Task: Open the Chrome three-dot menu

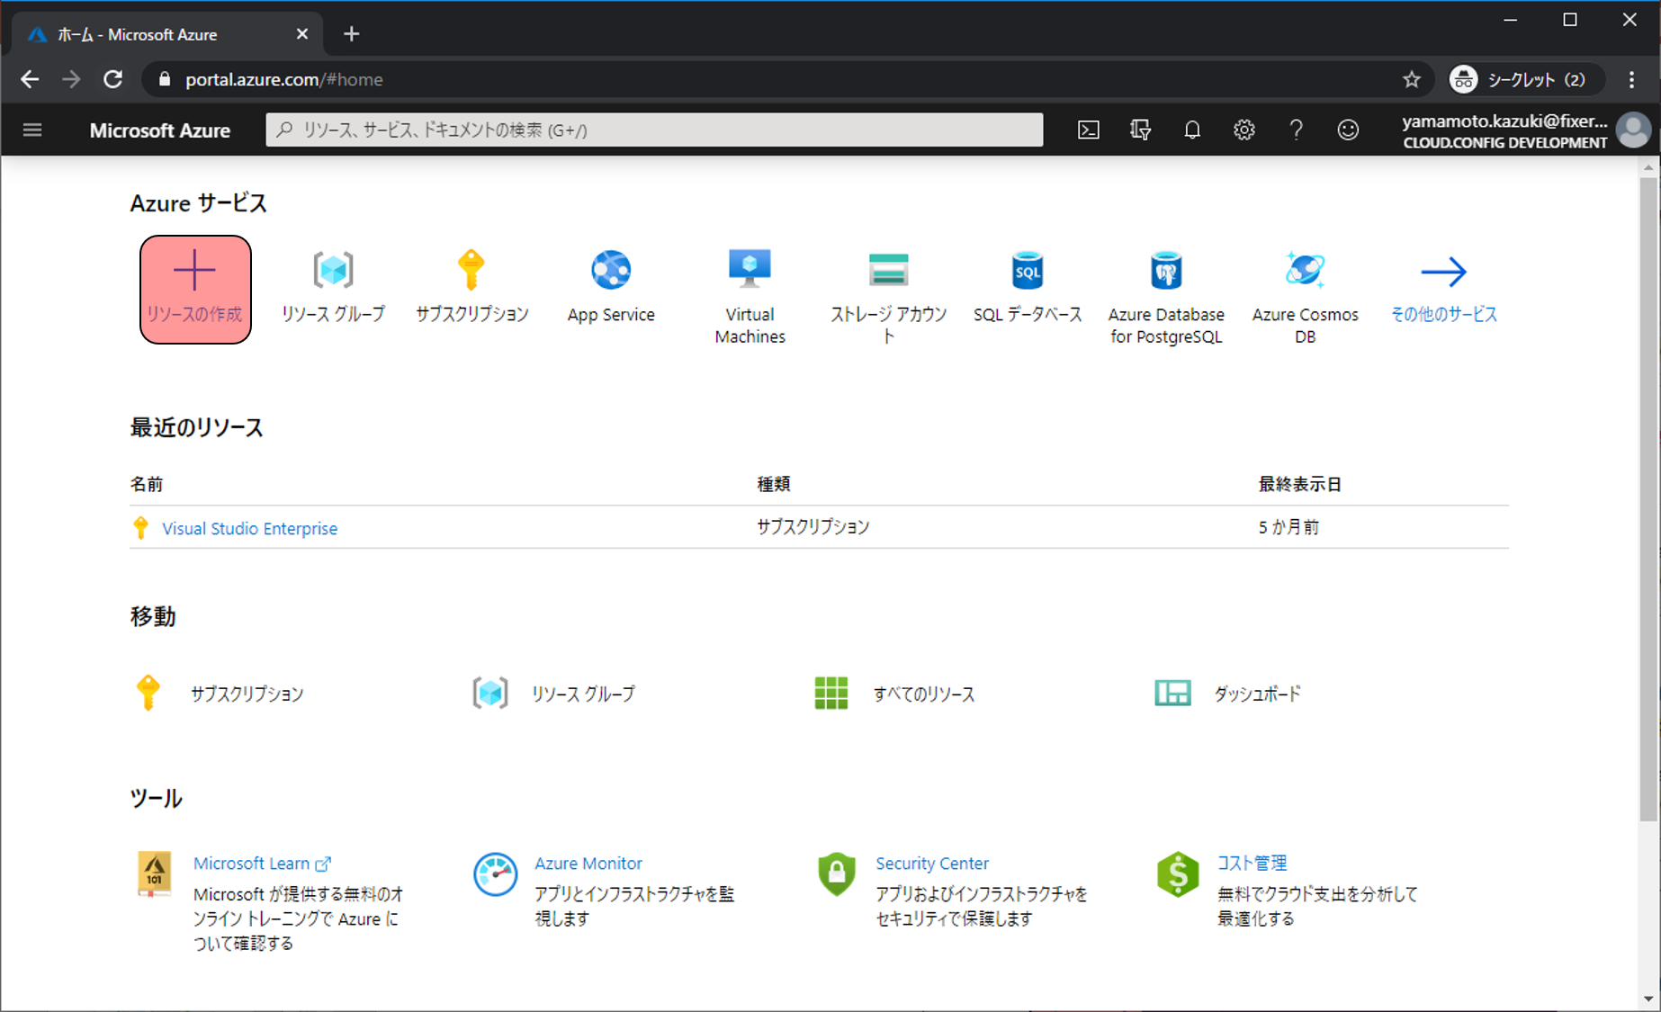Action: pyautogui.click(x=1631, y=80)
